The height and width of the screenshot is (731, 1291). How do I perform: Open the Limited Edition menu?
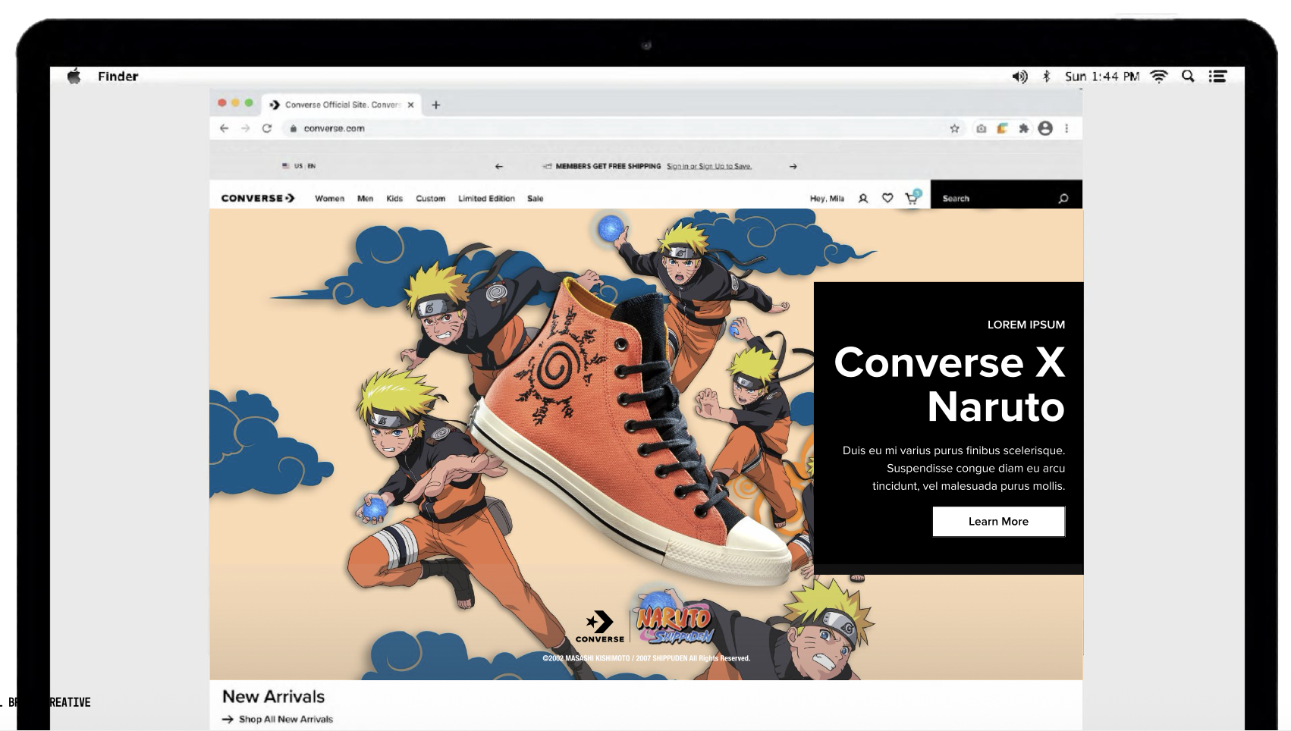[x=486, y=199]
